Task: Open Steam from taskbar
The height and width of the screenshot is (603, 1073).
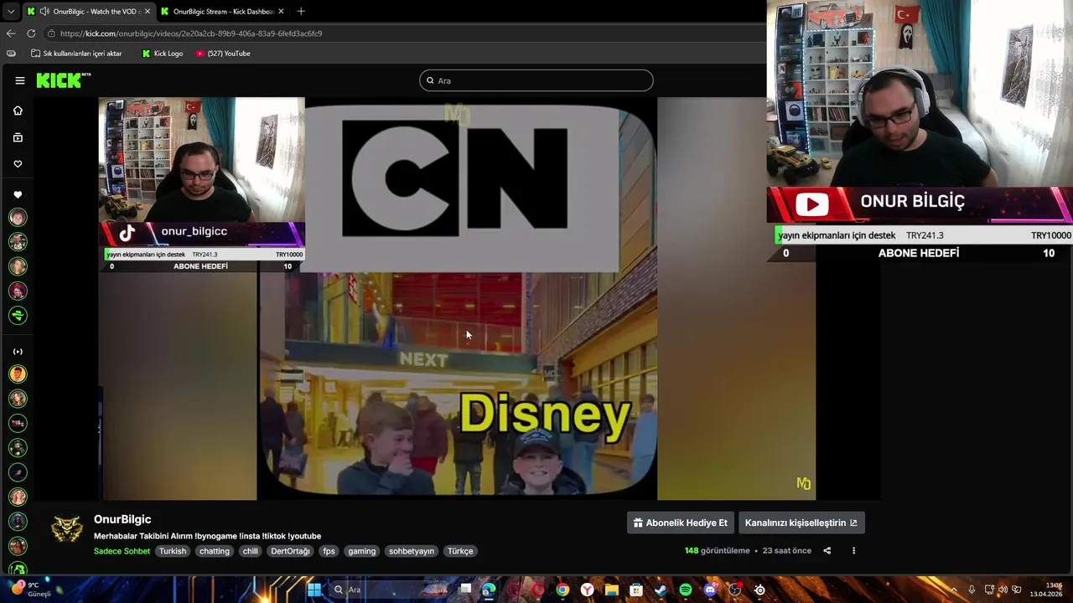Action: pos(661,590)
